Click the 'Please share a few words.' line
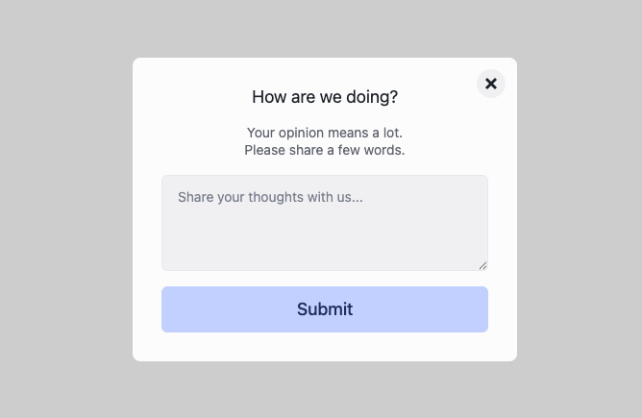The width and height of the screenshot is (642, 418). pos(325,150)
